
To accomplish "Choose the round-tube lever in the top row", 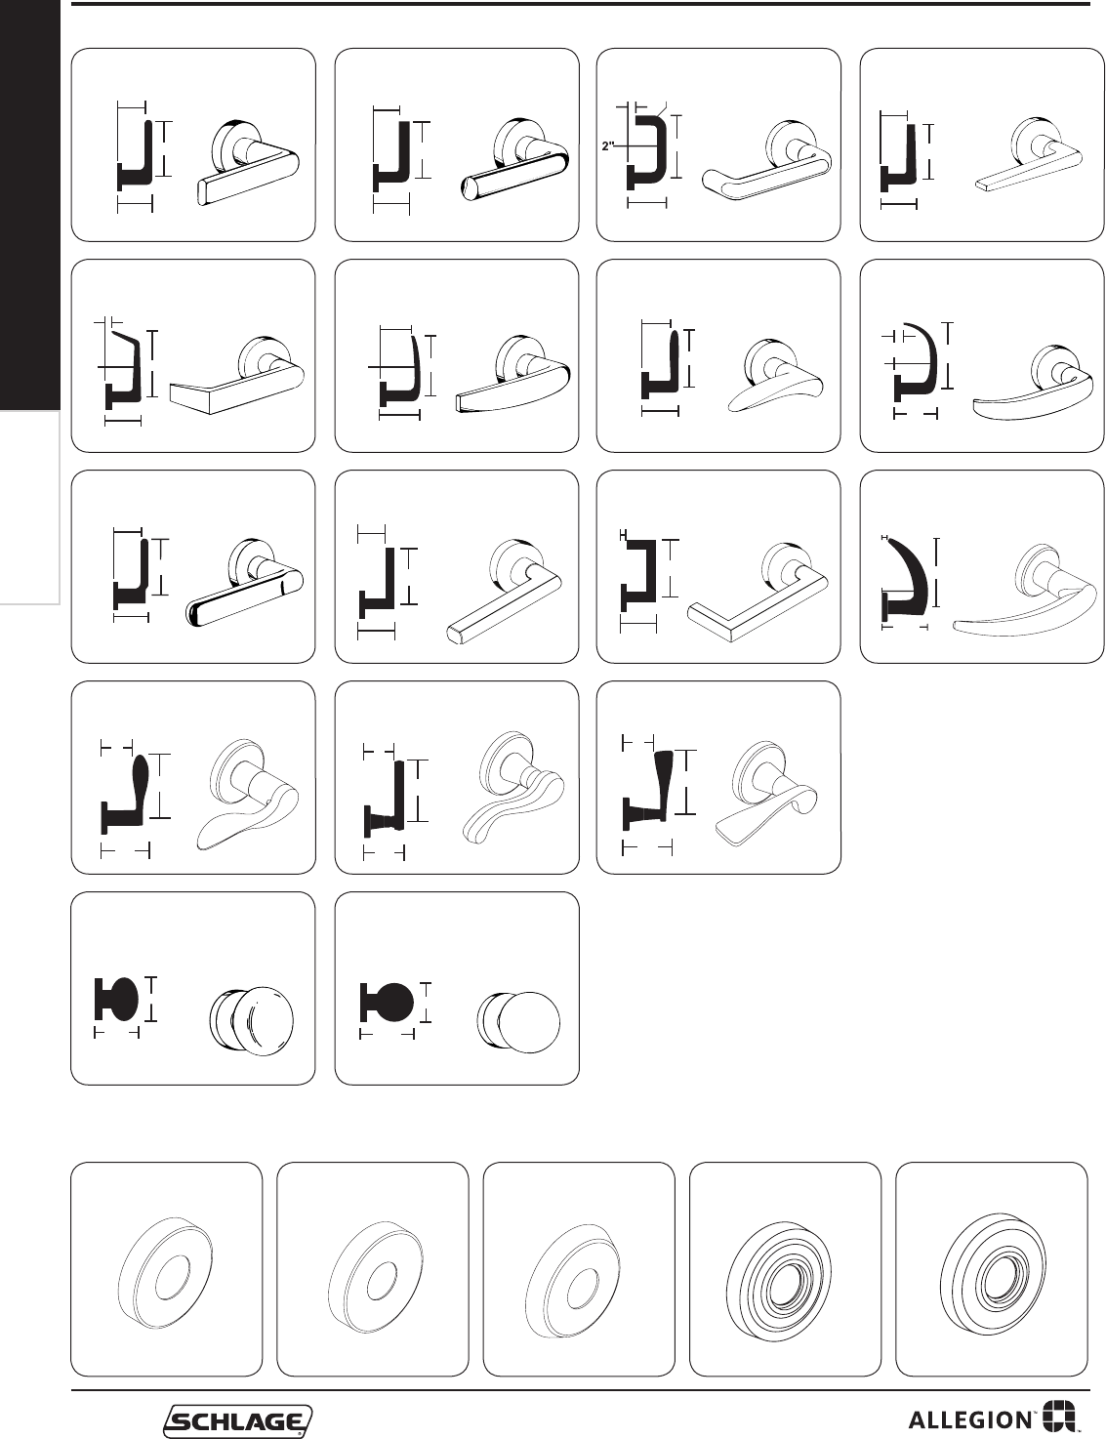I will click(457, 144).
